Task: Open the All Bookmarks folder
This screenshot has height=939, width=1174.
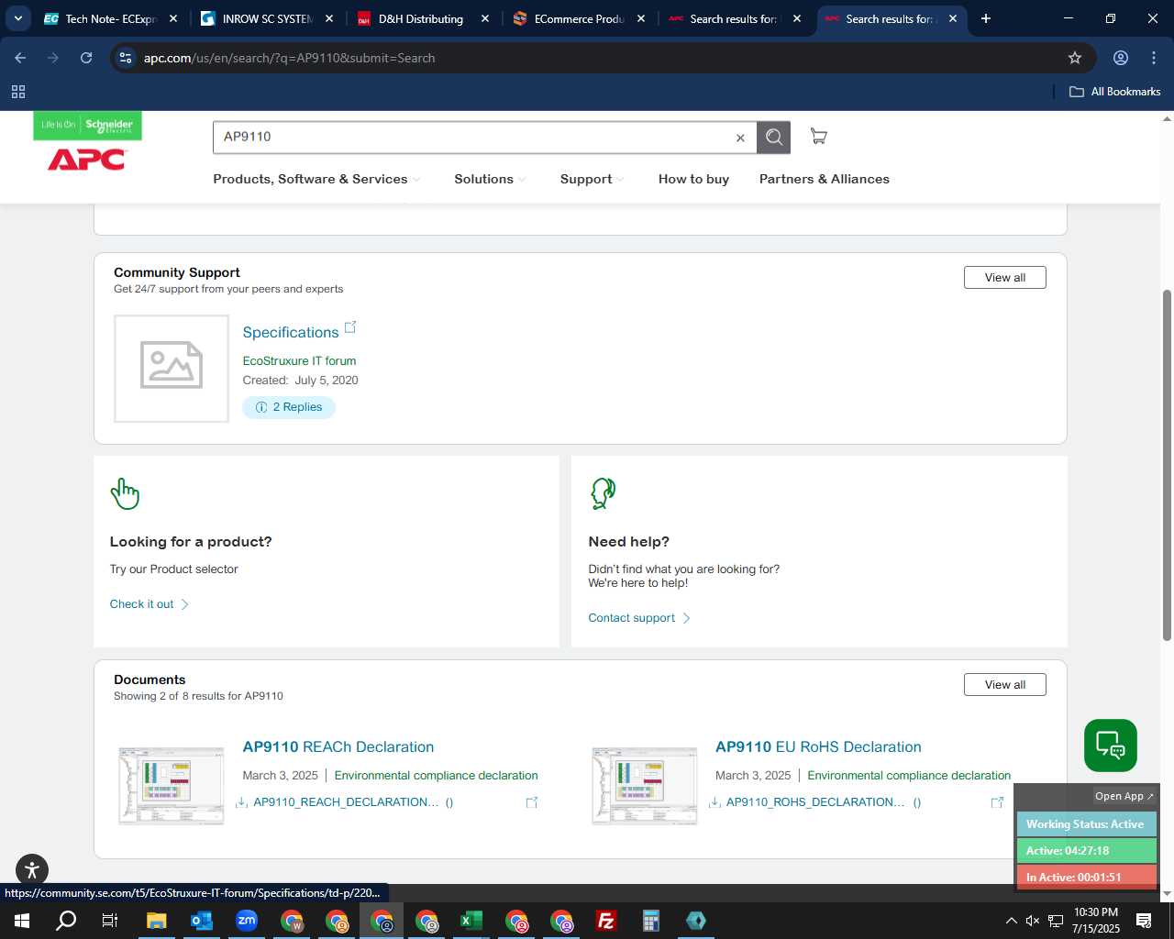Action: pos(1114,92)
